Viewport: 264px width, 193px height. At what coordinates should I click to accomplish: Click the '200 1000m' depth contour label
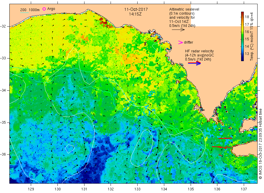coord(30,10)
